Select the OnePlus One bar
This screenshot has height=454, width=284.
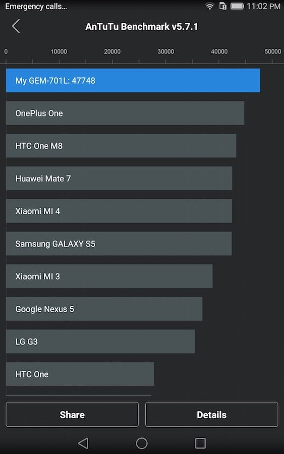tap(125, 113)
